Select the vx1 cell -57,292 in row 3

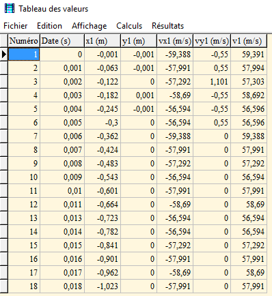[x=175, y=82]
